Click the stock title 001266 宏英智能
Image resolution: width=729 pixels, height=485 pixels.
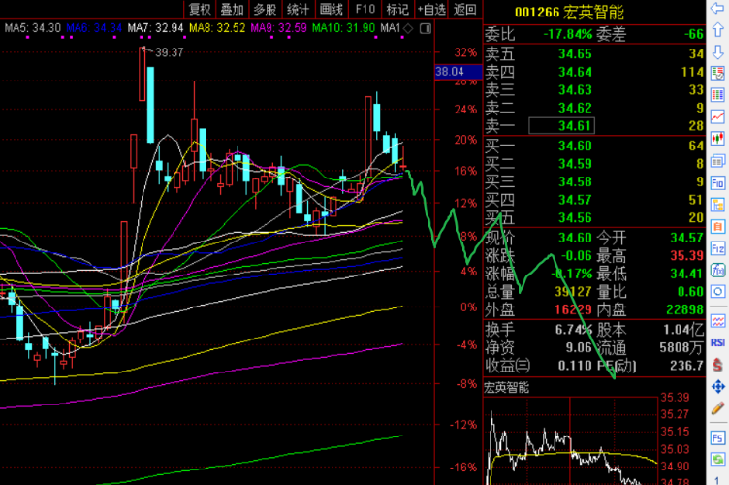pyautogui.click(x=569, y=12)
